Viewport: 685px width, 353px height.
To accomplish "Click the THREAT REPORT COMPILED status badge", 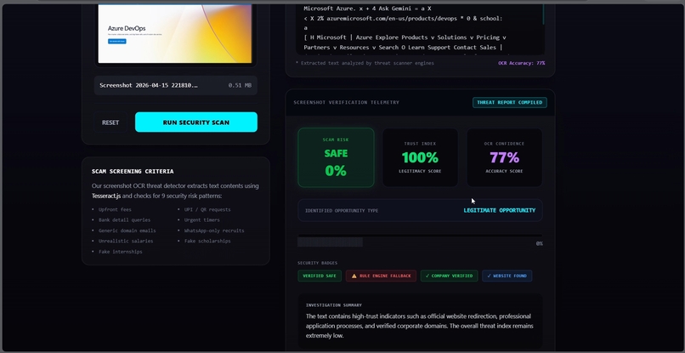I will pos(509,102).
